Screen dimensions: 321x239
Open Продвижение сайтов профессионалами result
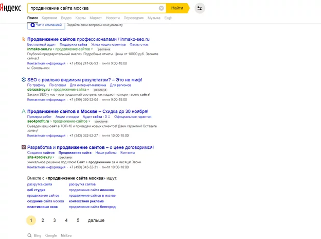[88, 39]
